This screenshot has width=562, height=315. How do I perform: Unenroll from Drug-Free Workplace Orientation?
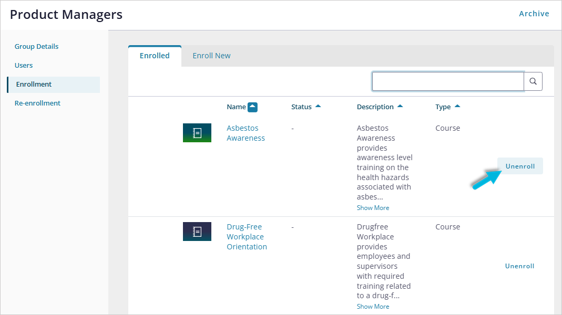coord(519,266)
